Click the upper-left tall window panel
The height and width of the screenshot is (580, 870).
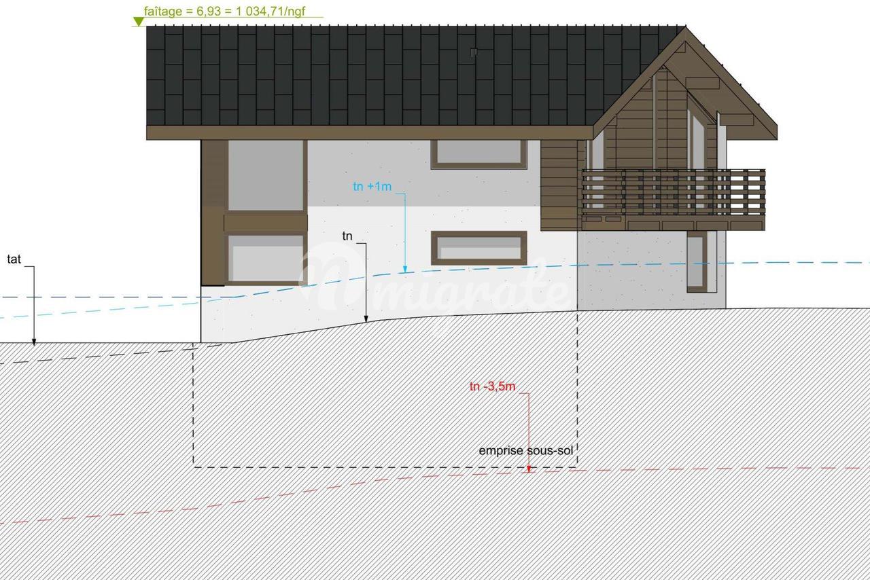pos(265,175)
